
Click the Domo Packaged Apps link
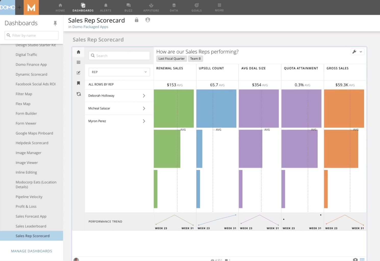(x=90, y=27)
